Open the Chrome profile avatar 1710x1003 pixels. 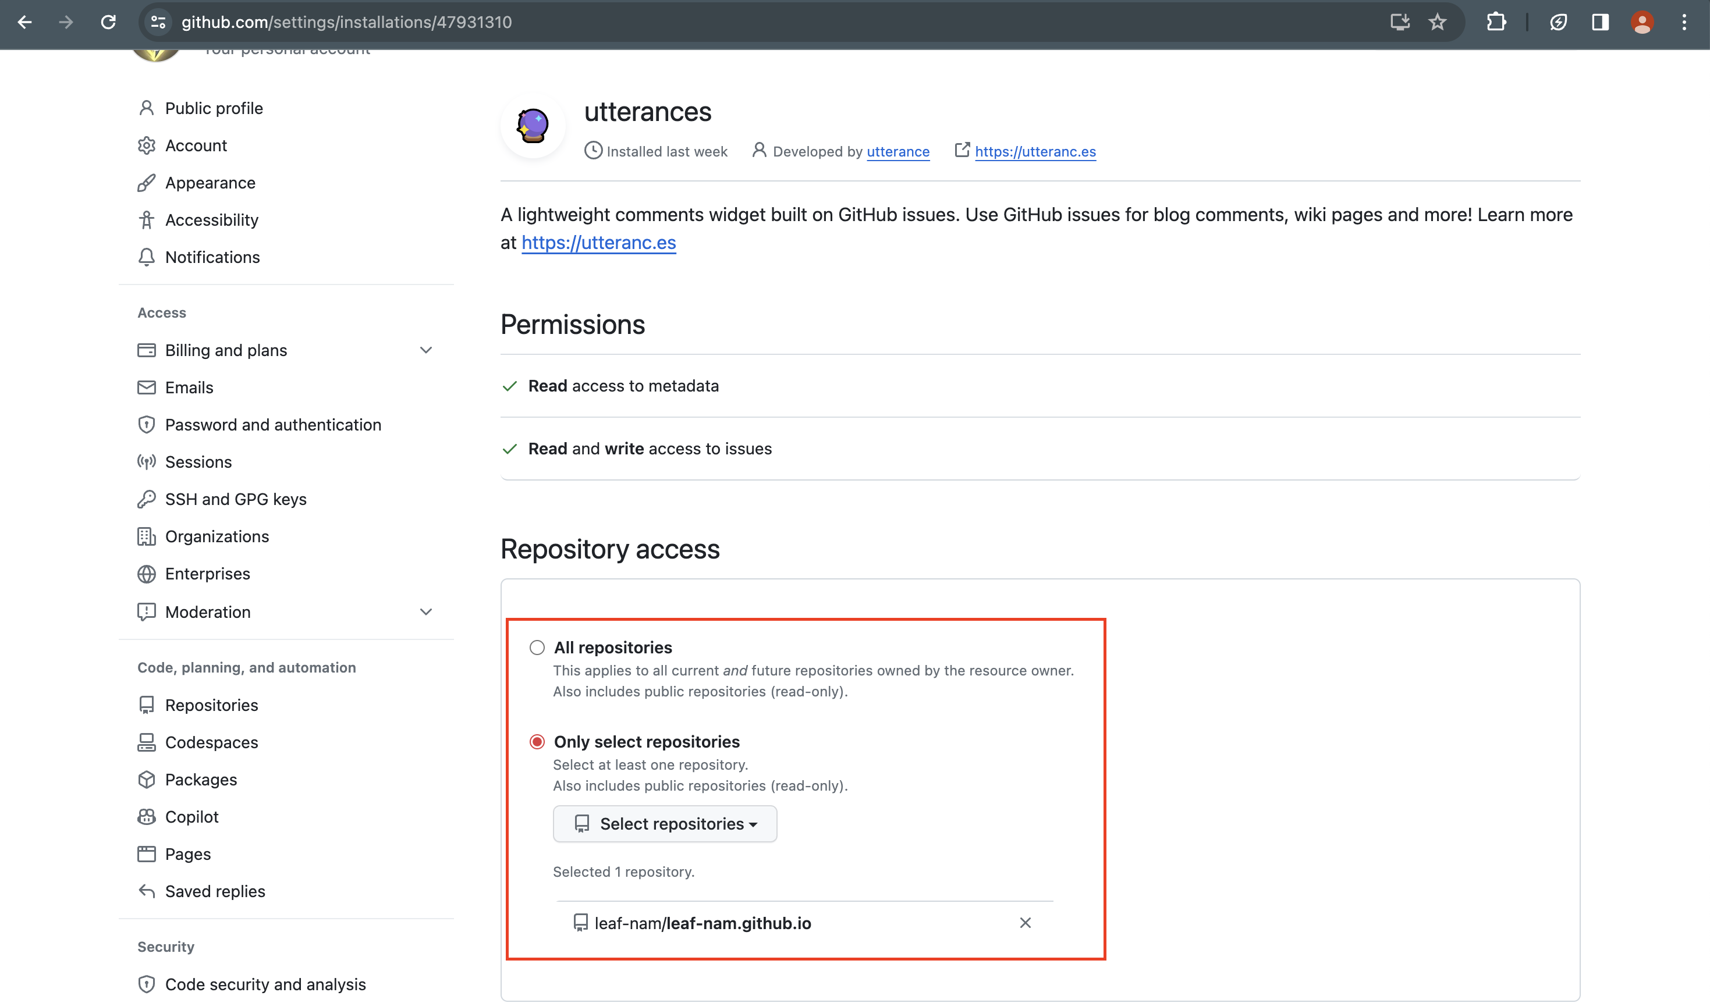pyautogui.click(x=1642, y=22)
